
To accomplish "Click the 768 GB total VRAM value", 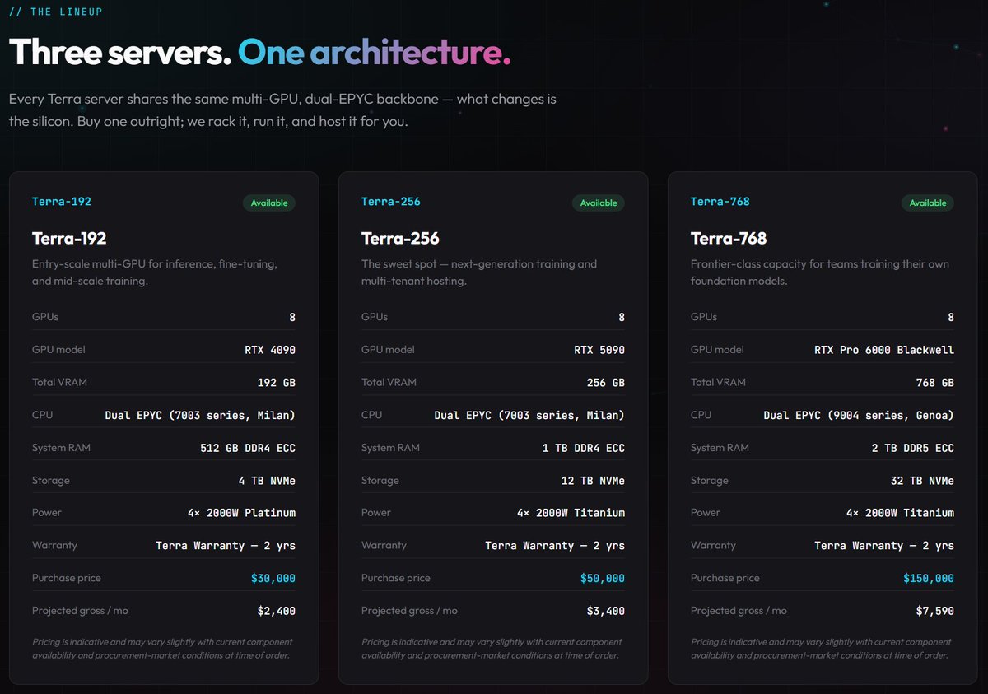I will pos(935,383).
